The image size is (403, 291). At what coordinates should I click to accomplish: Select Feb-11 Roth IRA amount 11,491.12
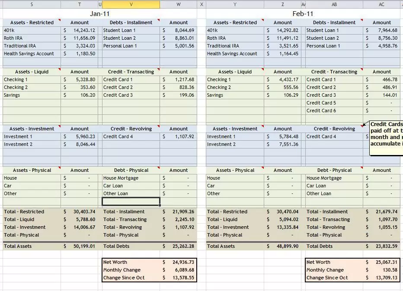[x=282, y=38]
